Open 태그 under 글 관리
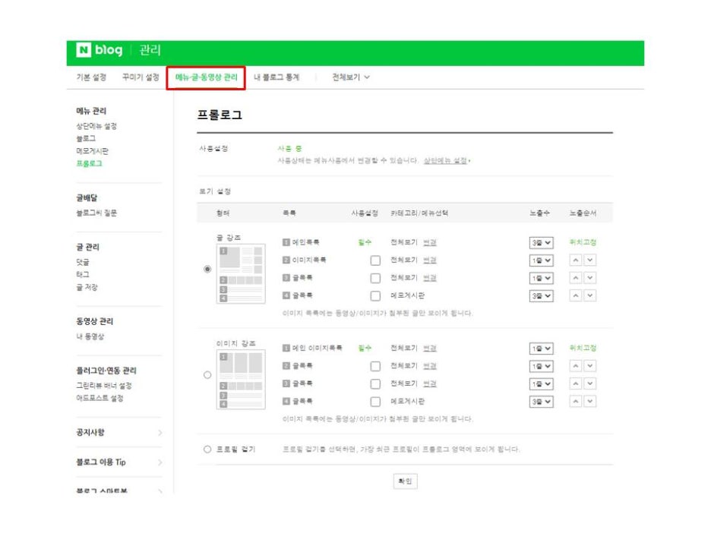The width and height of the screenshot is (711, 533). (83, 274)
